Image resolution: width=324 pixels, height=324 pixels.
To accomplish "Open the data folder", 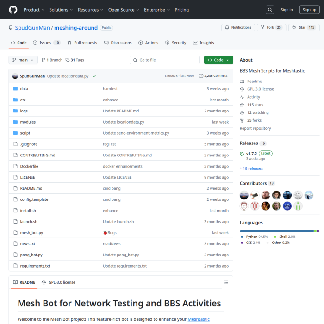I will click(x=24, y=88).
